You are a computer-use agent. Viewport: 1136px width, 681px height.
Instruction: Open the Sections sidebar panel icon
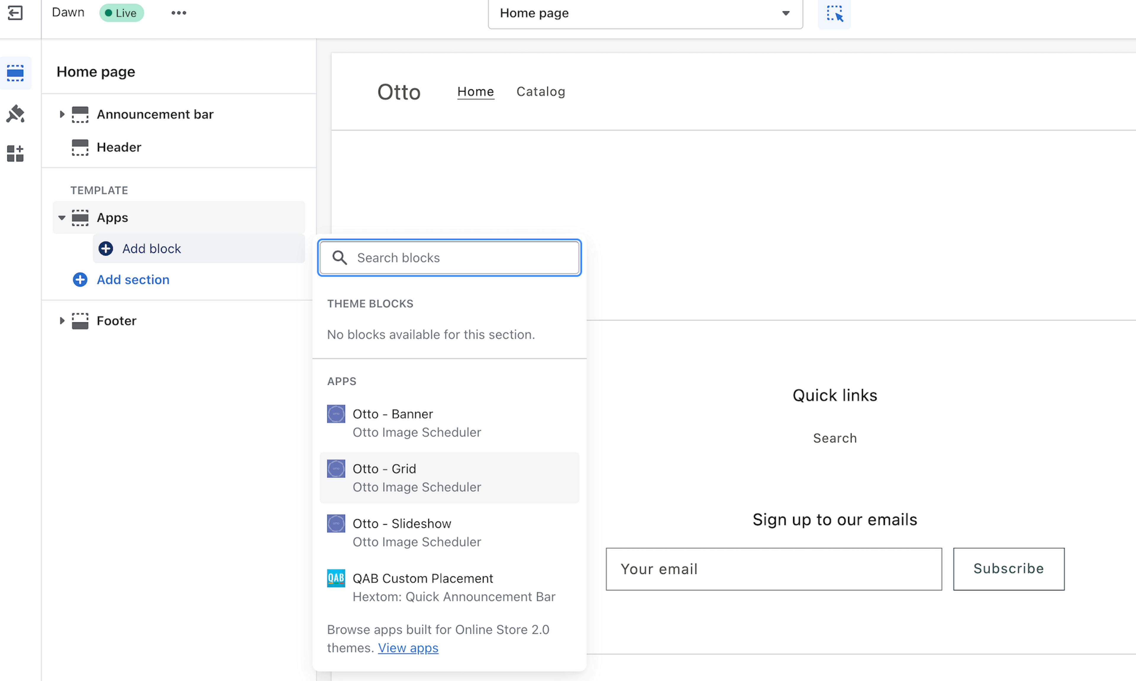[x=15, y=73]
